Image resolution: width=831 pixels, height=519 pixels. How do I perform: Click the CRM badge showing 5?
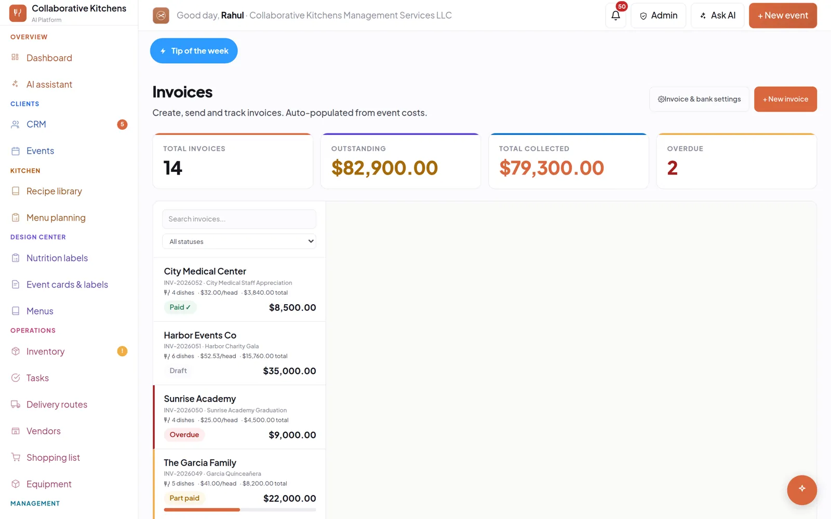pyautogui.click(x=122, y=124)
